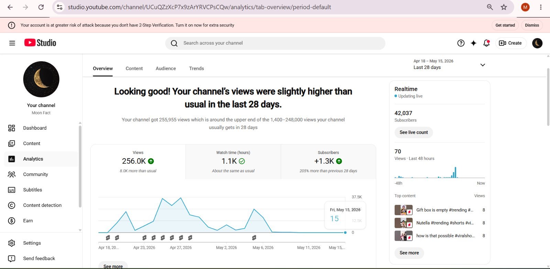Click the Content detection copyright icon
The image size is (550, 269).
point(12,205)
